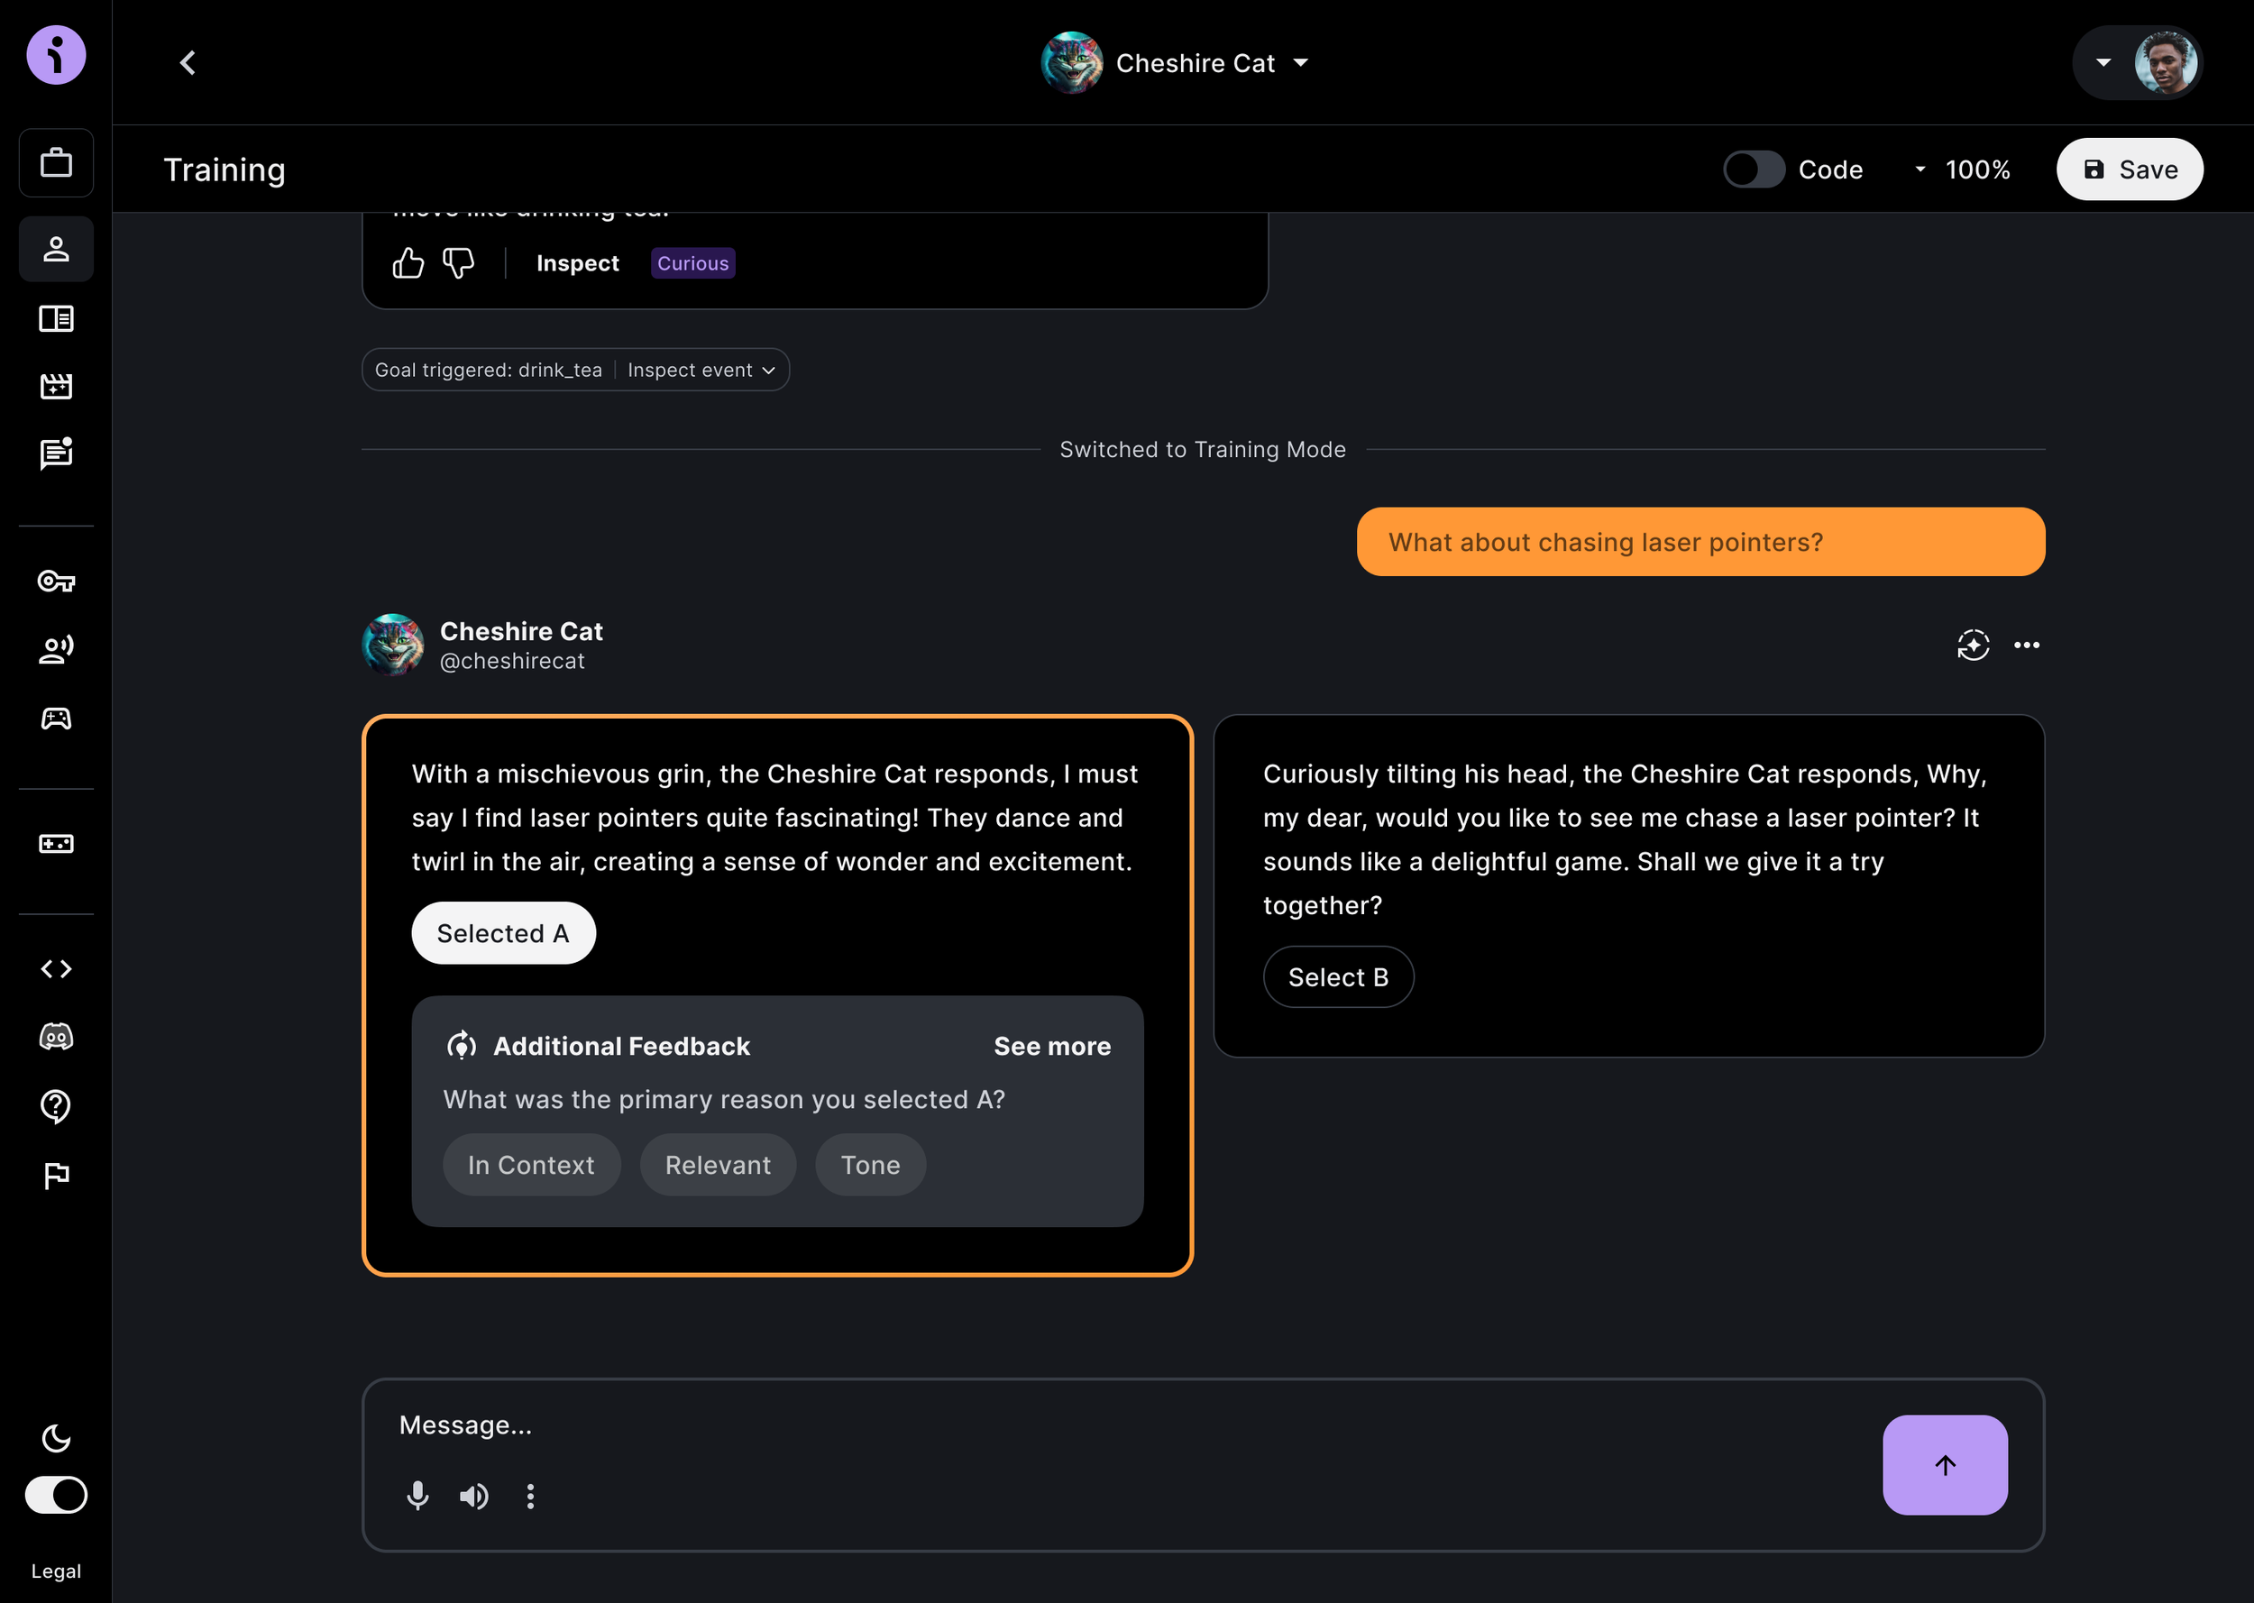Toggle the Code switch
Image resolution: width=2254 pixels, height=1603 pixels.
coord(1754,169)
